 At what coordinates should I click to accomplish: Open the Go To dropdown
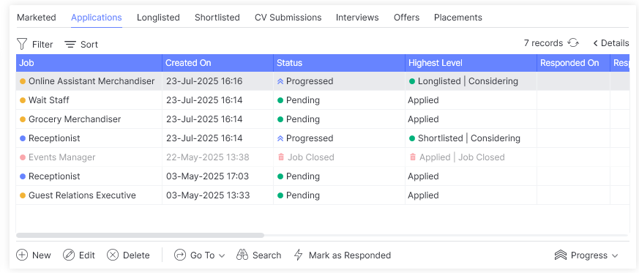tap(200, 255)
